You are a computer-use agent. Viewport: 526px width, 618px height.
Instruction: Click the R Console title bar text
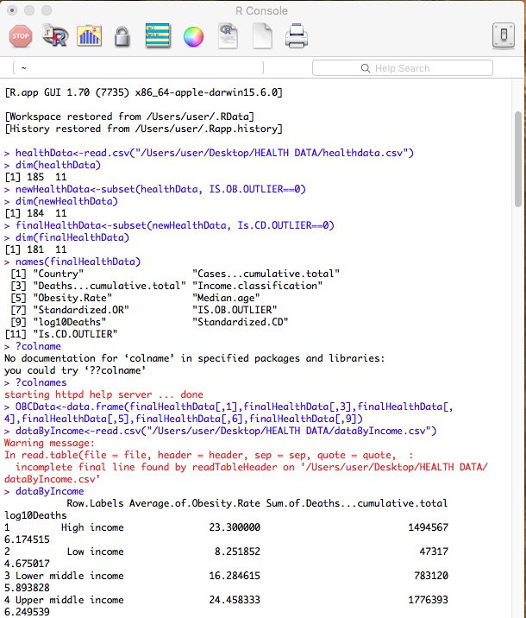[262, 11]
